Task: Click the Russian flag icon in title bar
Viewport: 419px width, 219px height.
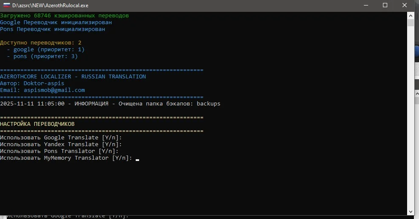Action: [6, 5]
